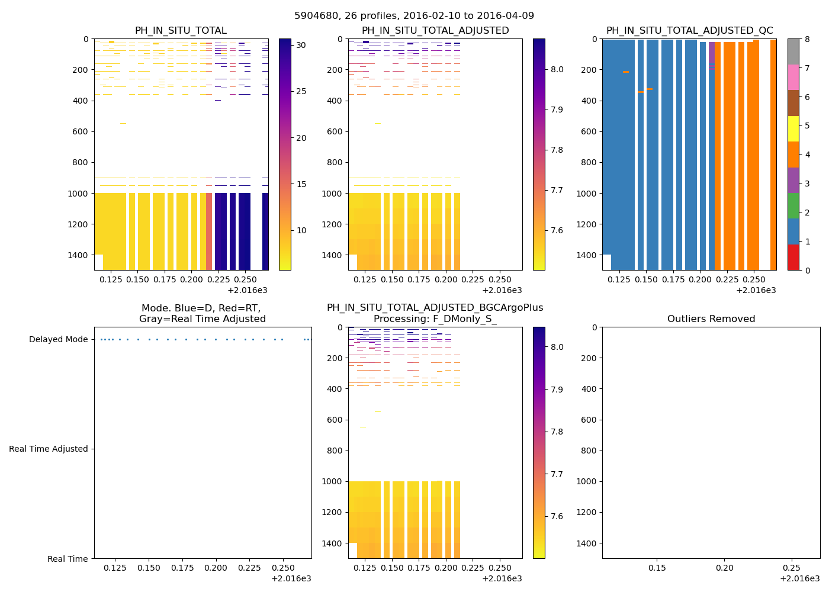Click the BGCArgoPlus colorbar near value 7.6
Screen dimensions: 829x592
tap(539, 516)
